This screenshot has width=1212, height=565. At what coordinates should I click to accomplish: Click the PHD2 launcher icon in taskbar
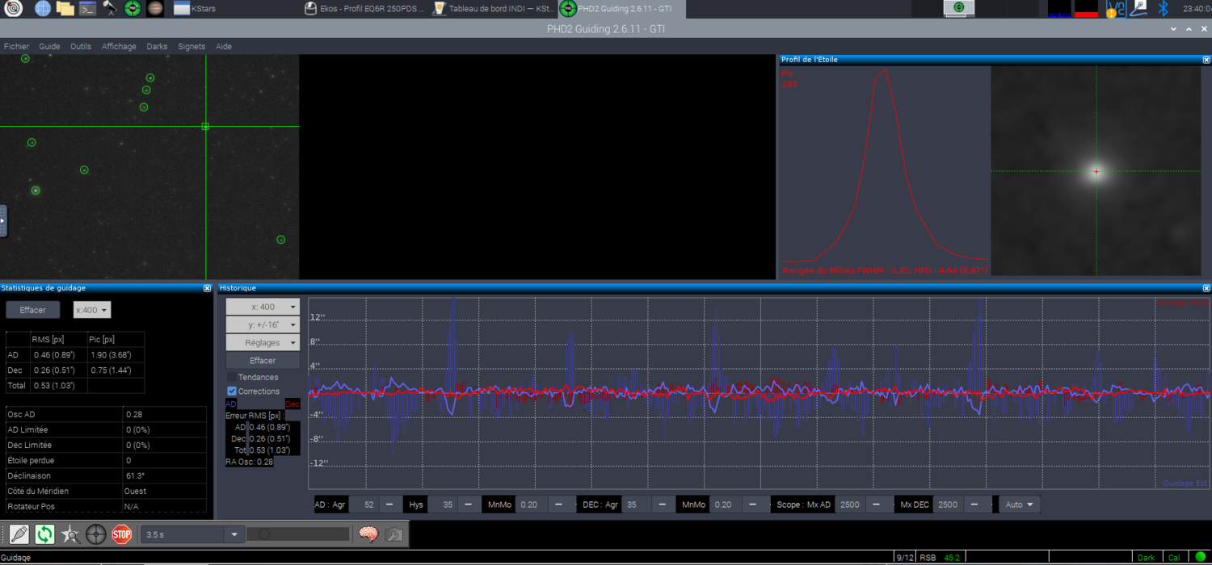(133, 8)
